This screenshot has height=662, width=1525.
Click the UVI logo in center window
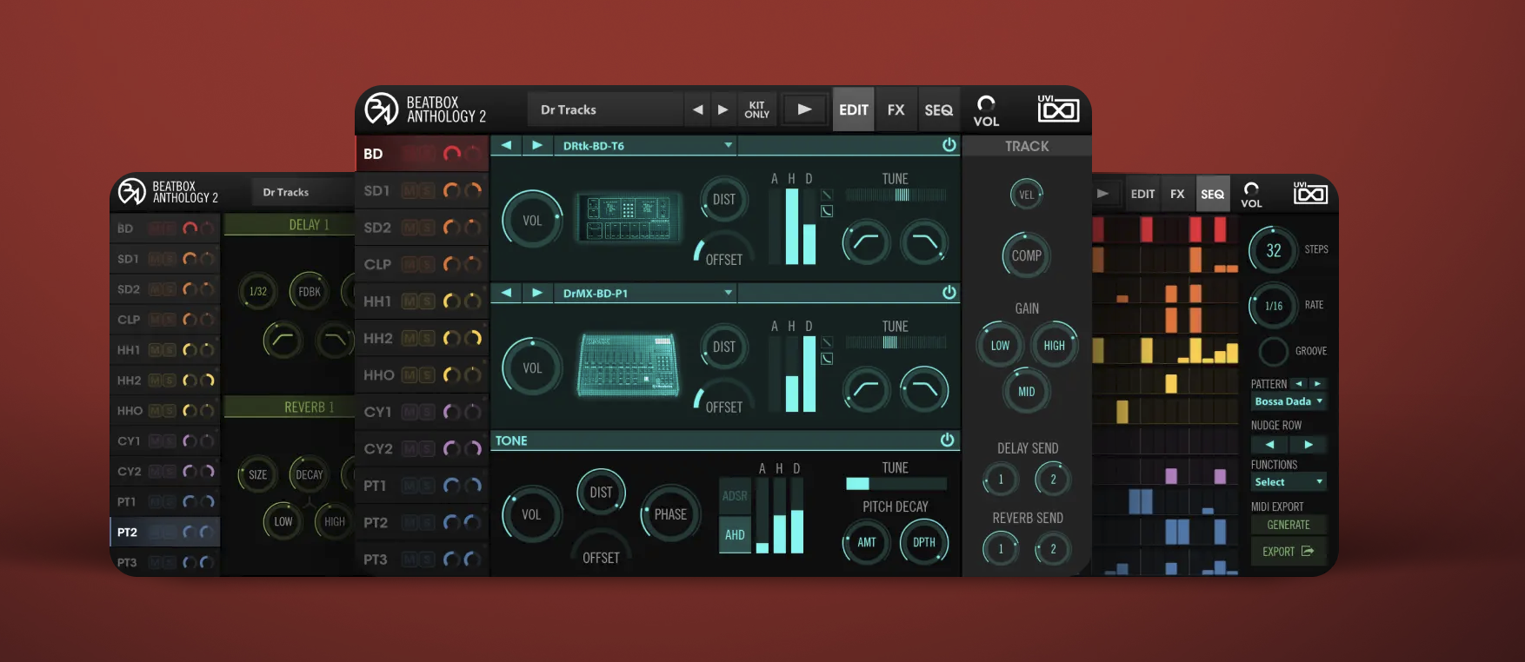(x=1058, y=109)
